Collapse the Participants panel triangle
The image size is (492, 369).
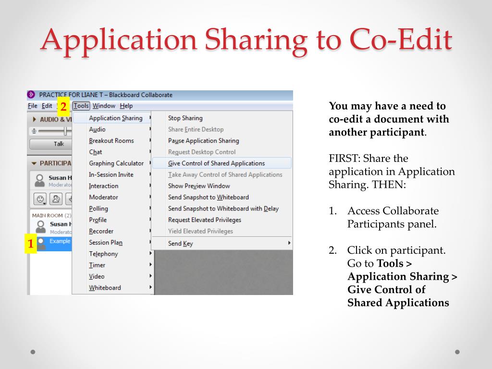[34, 163]
